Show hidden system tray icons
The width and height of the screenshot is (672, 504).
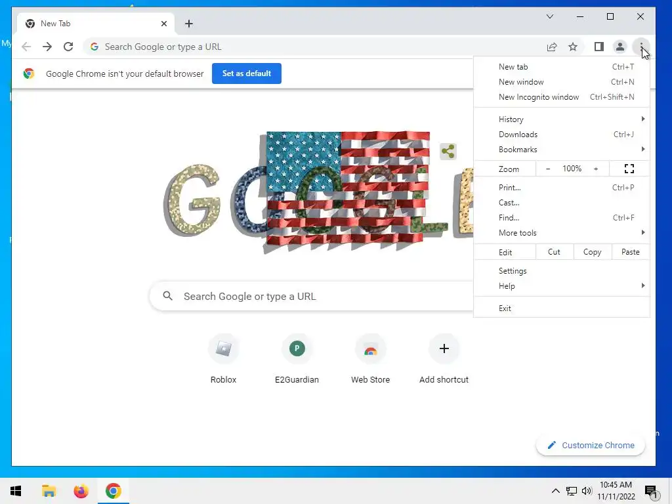555,491
